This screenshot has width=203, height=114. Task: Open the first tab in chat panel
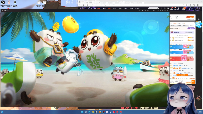(173, 26)
